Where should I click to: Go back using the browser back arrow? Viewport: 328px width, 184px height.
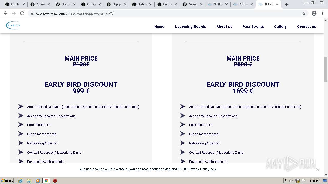coord(6,13)
